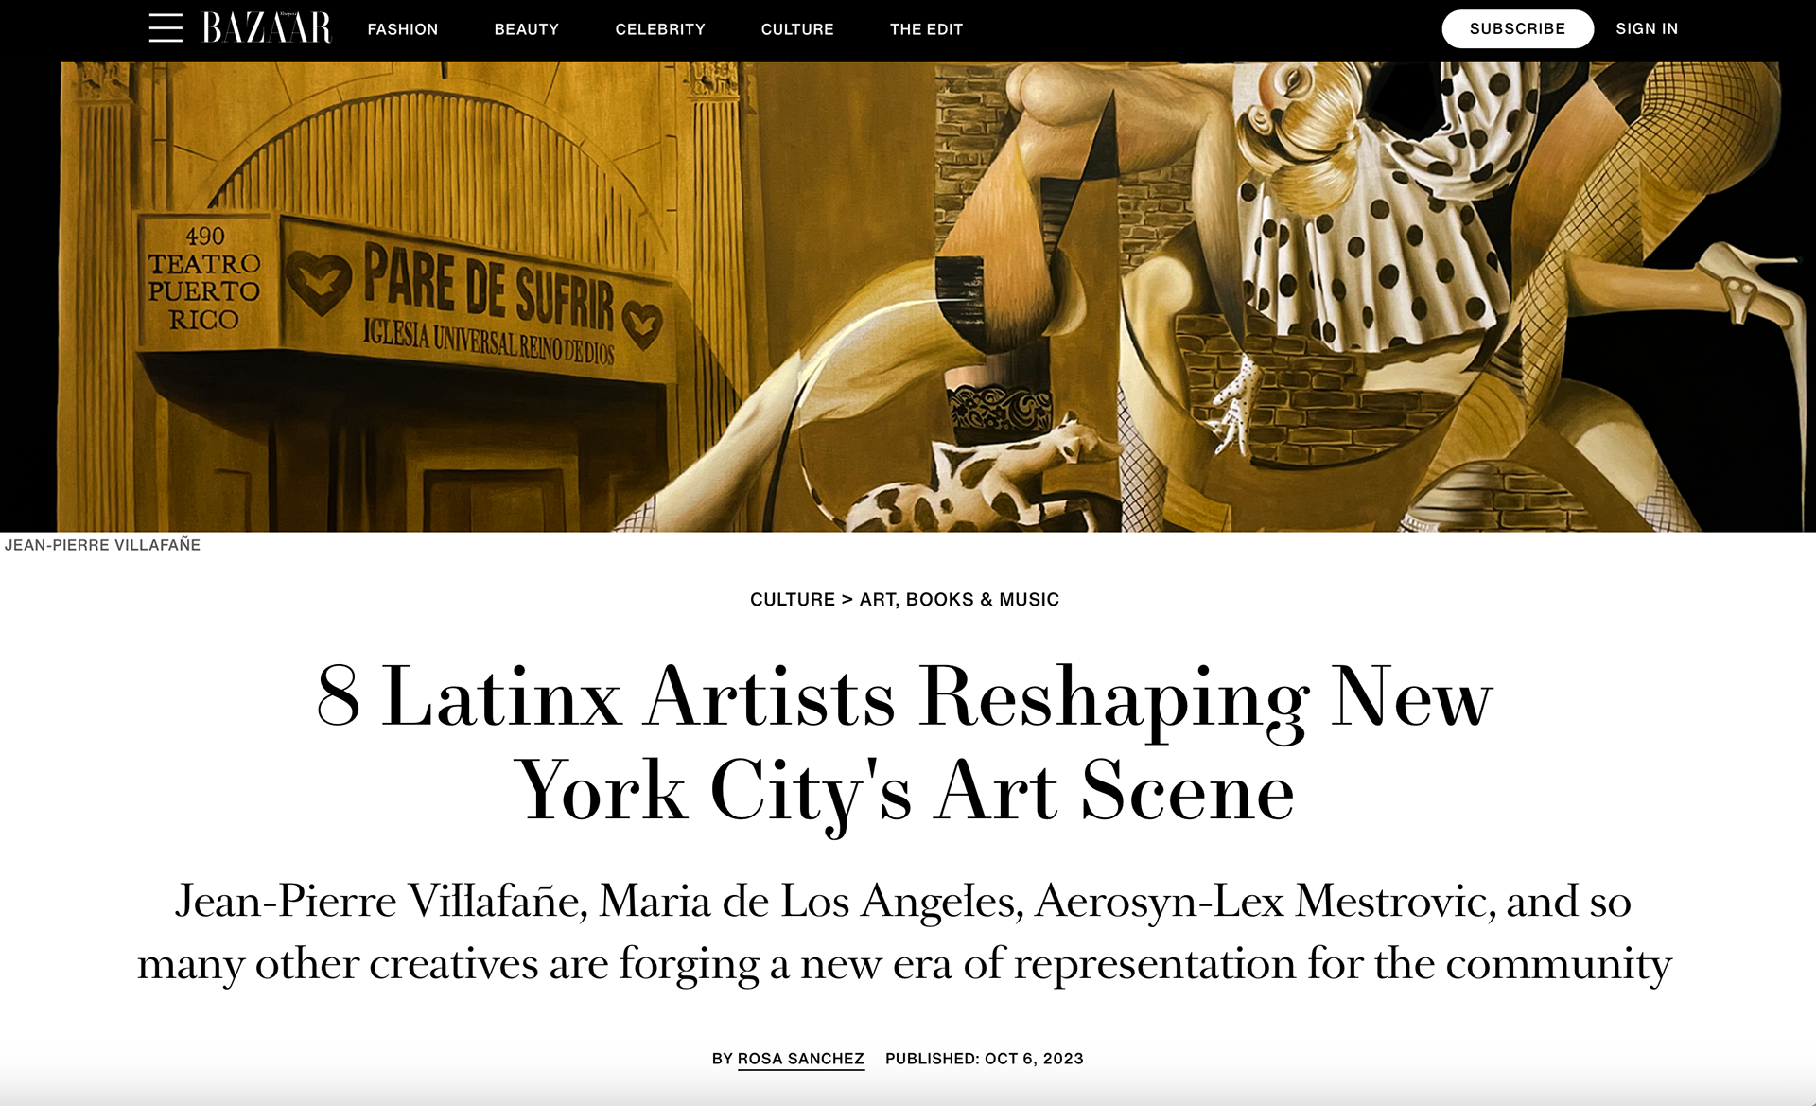Open the hamburger navigation menu

coord(166,28)
